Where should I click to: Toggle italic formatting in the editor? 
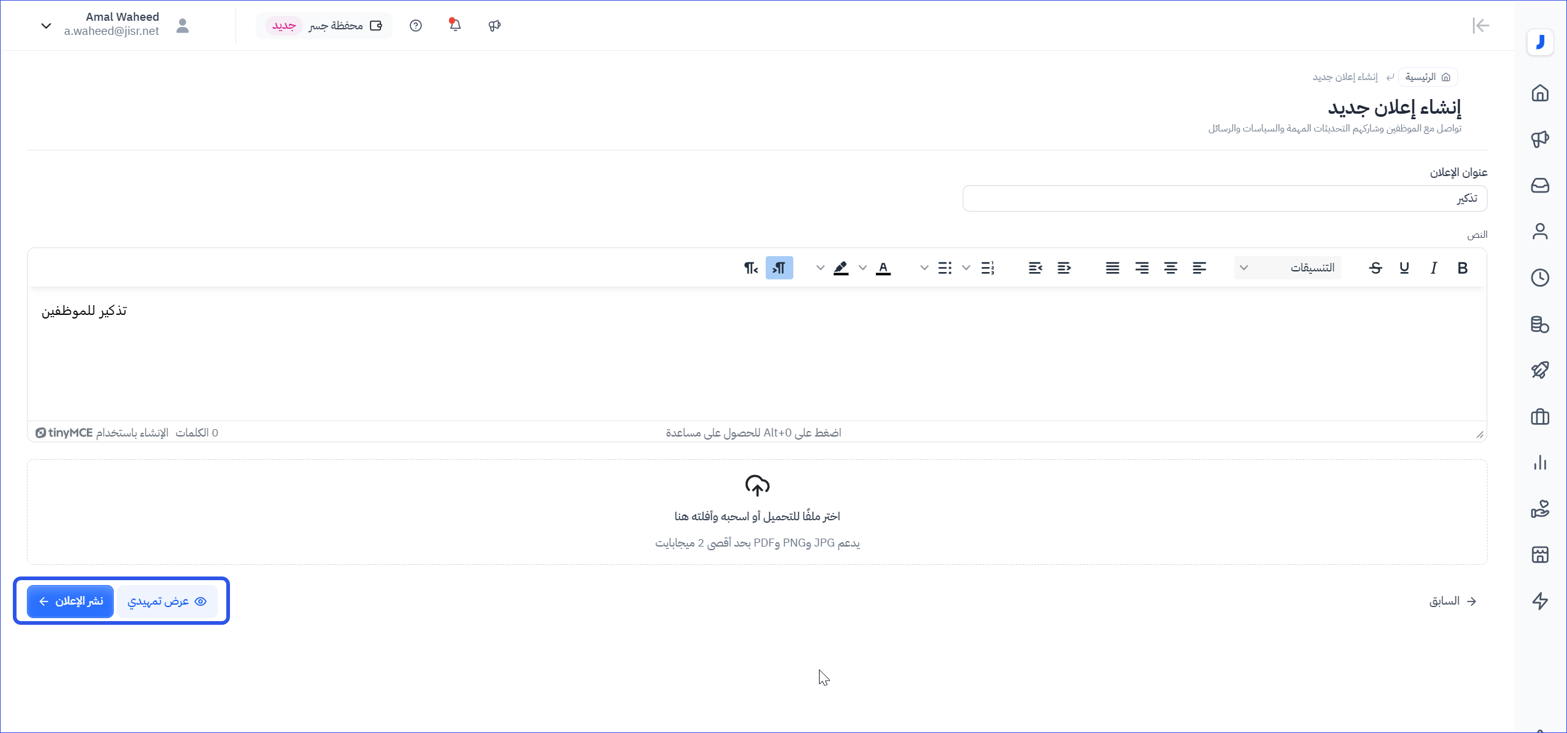pos(1433,268)
